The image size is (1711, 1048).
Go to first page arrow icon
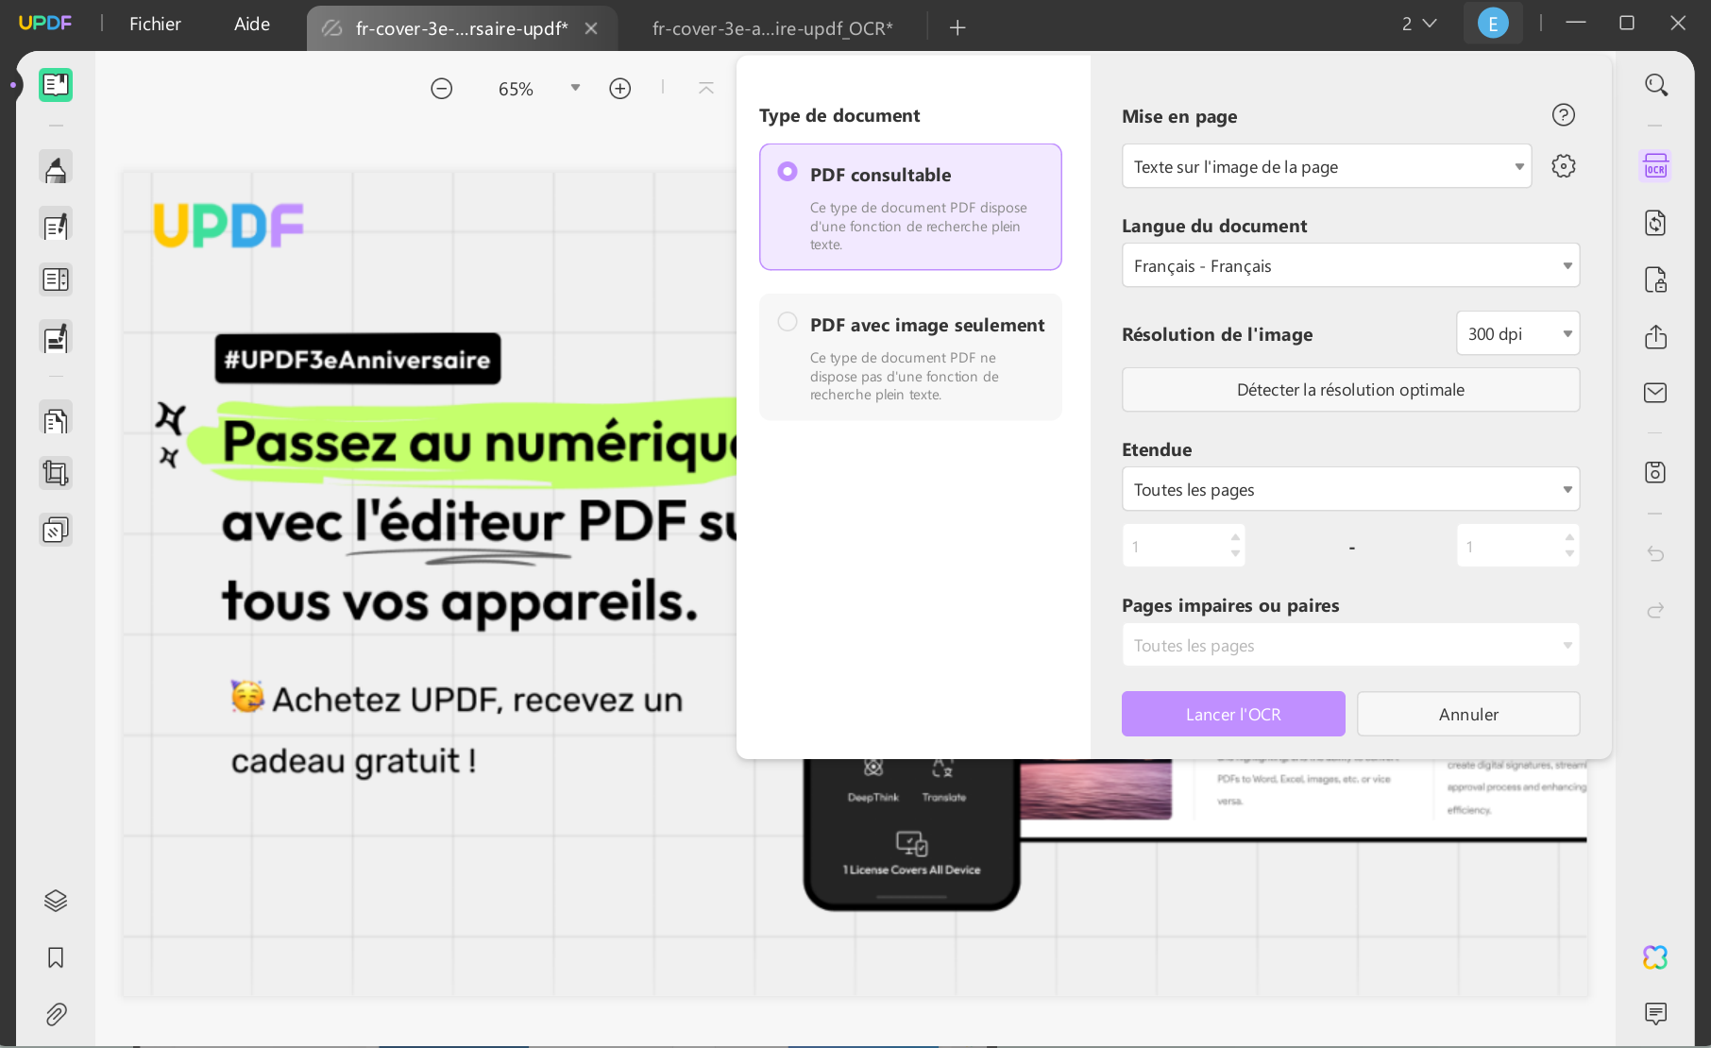click(706, 88)
